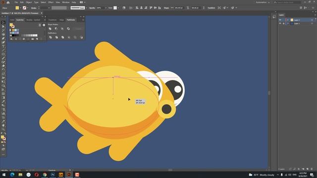Viewport: 317px width, 178px height.
Task: Click target circle for Layer 2
Action: tap(312, 20)
